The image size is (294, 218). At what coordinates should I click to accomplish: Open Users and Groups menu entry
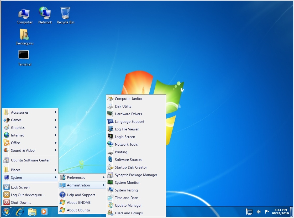click(136, 213)
